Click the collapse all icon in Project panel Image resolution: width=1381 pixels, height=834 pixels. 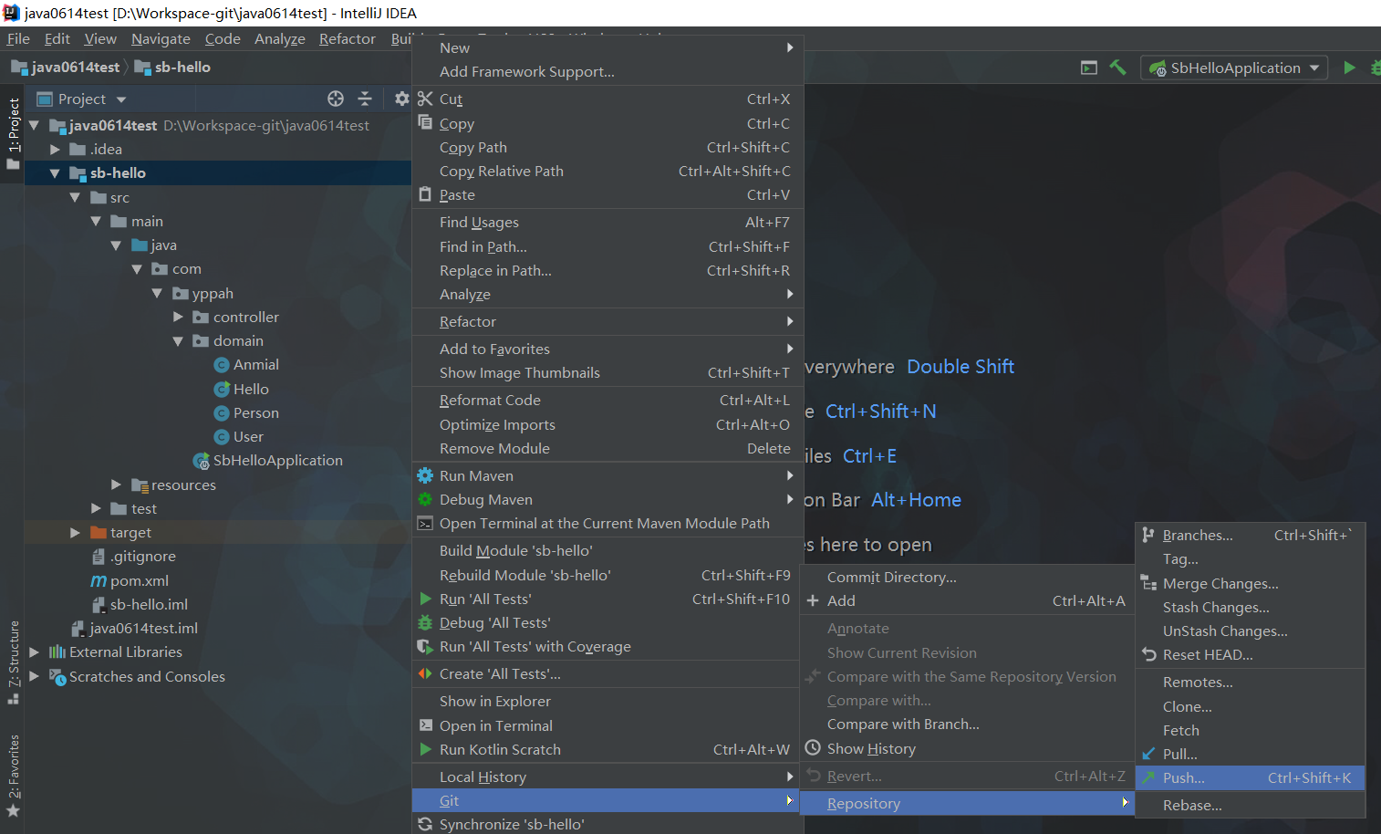click(365, 99)
